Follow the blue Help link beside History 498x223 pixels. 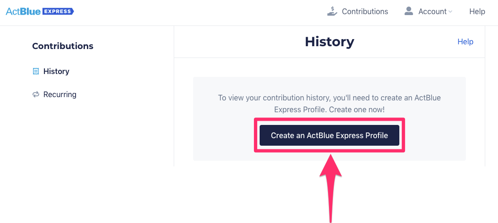tap(465, 41)
